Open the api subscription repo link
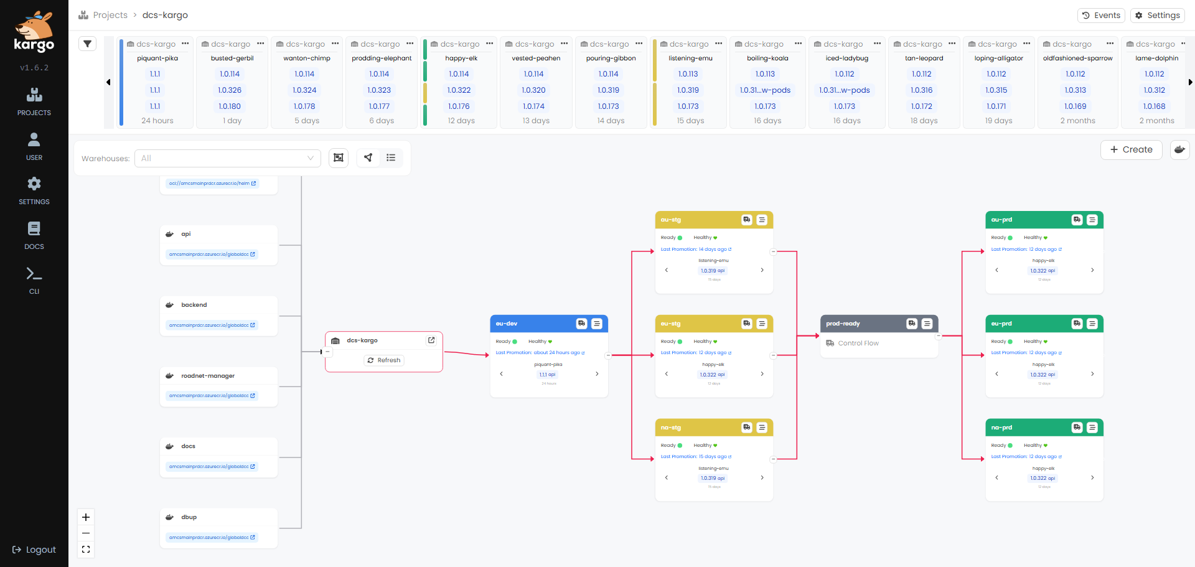 (212, 255)
